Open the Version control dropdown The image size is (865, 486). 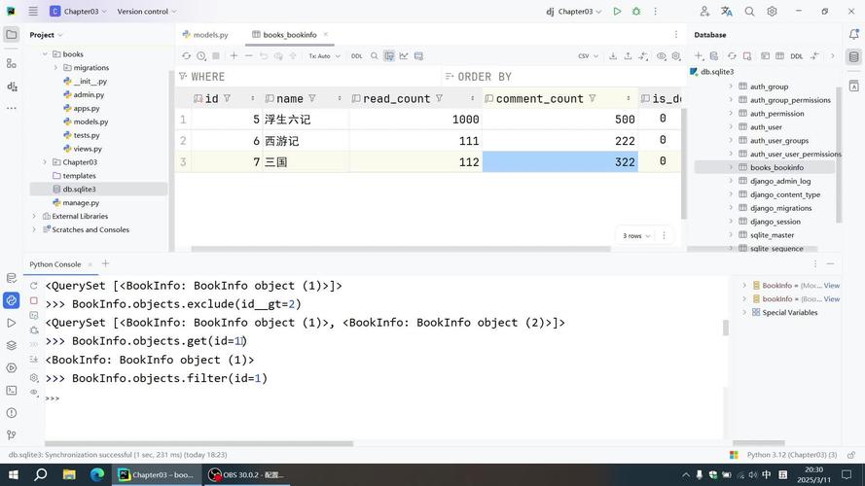147,11
